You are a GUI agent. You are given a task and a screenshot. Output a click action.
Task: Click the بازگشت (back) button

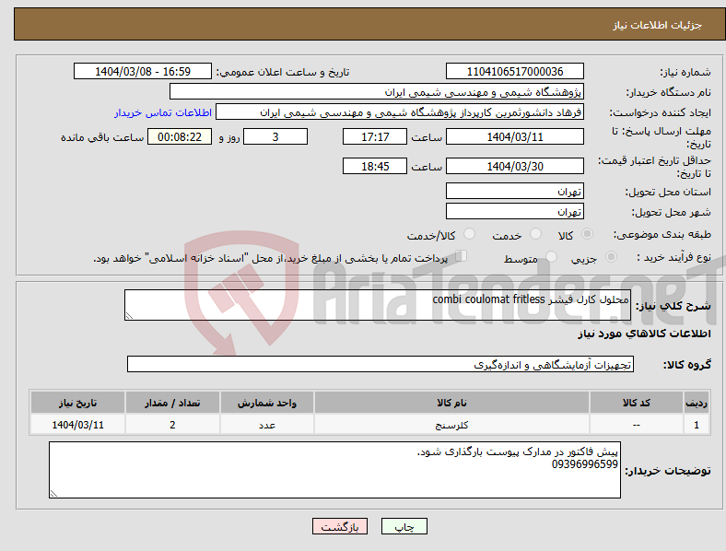340,526
